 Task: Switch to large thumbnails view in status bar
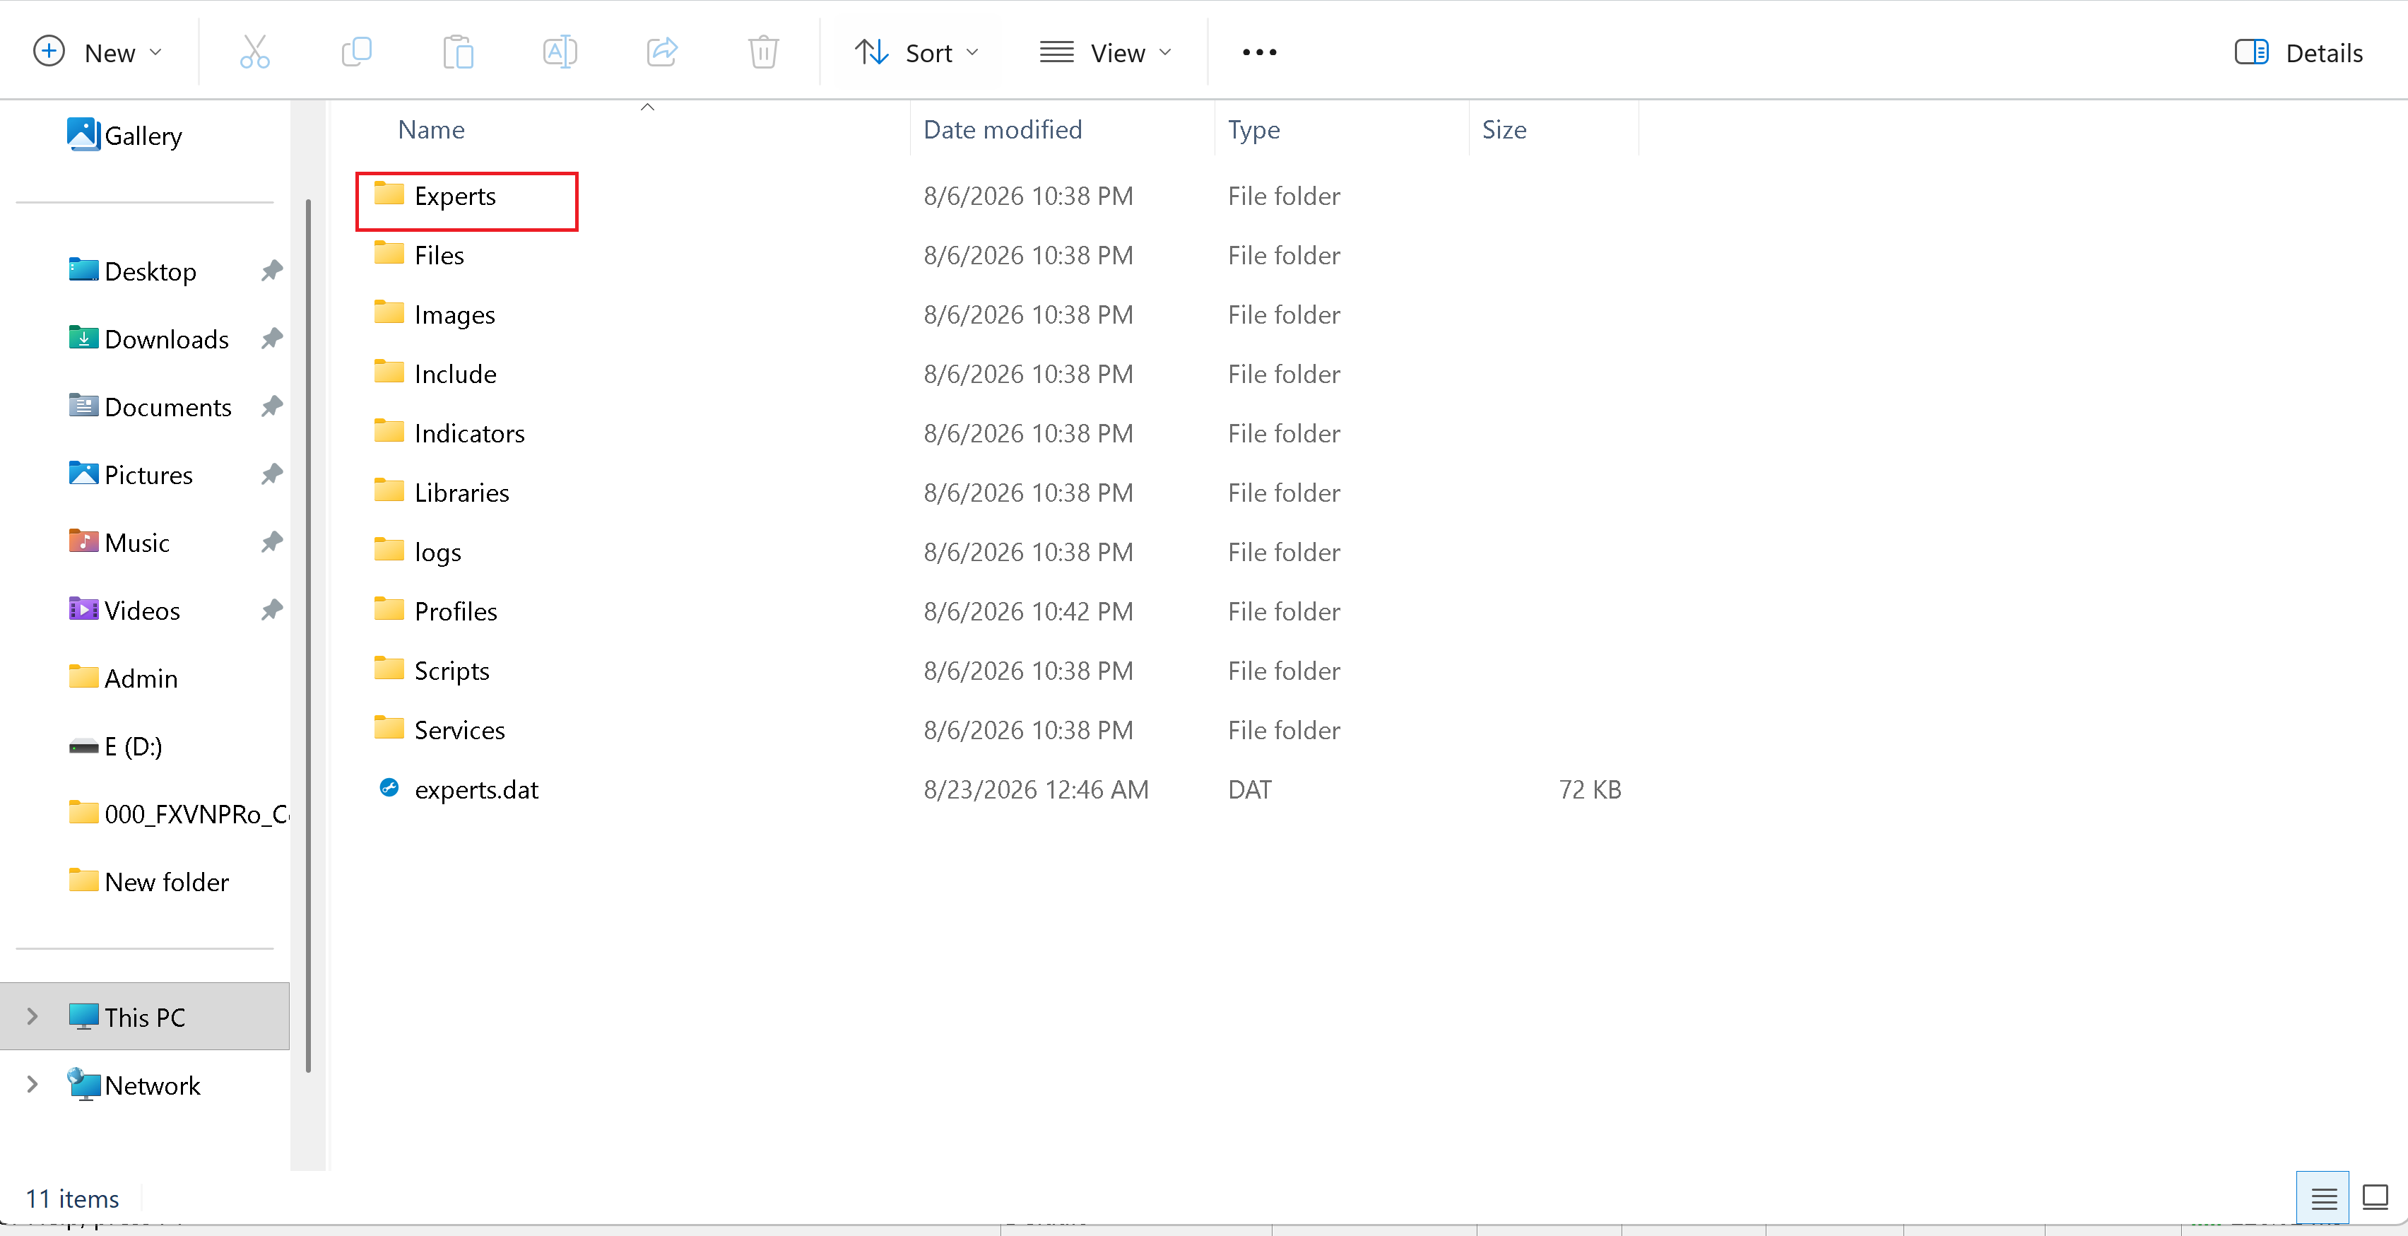click(x=2374, y=1198)
